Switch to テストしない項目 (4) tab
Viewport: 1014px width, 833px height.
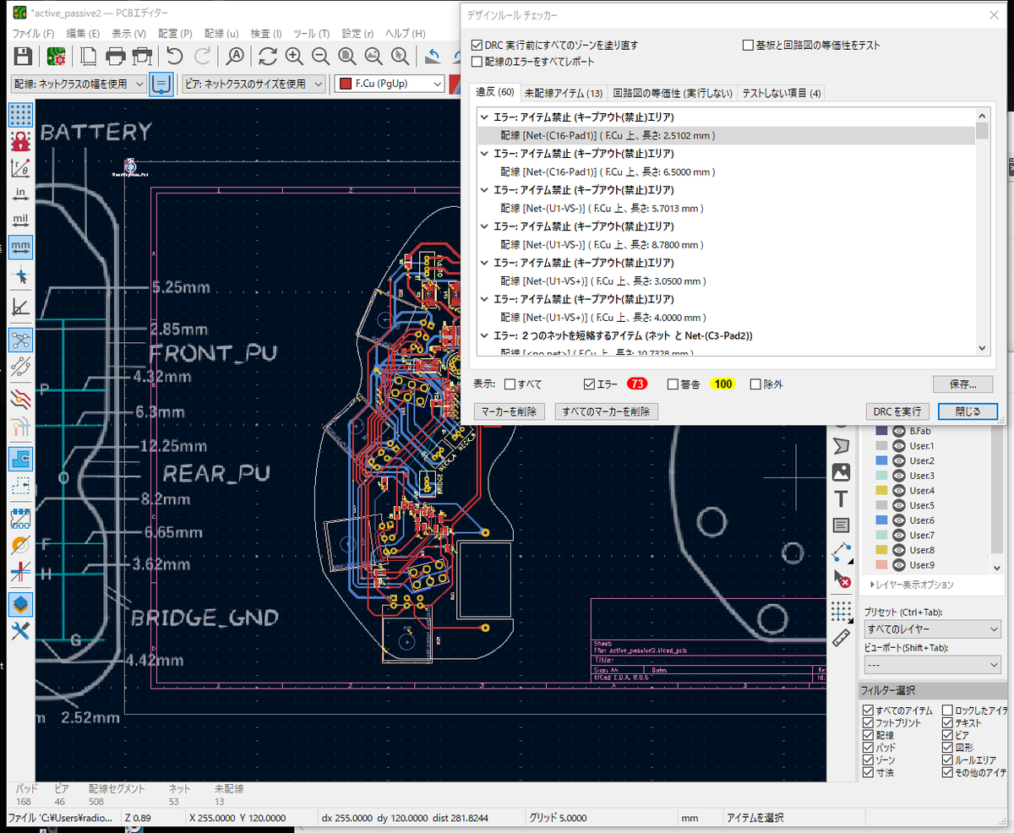782,93
